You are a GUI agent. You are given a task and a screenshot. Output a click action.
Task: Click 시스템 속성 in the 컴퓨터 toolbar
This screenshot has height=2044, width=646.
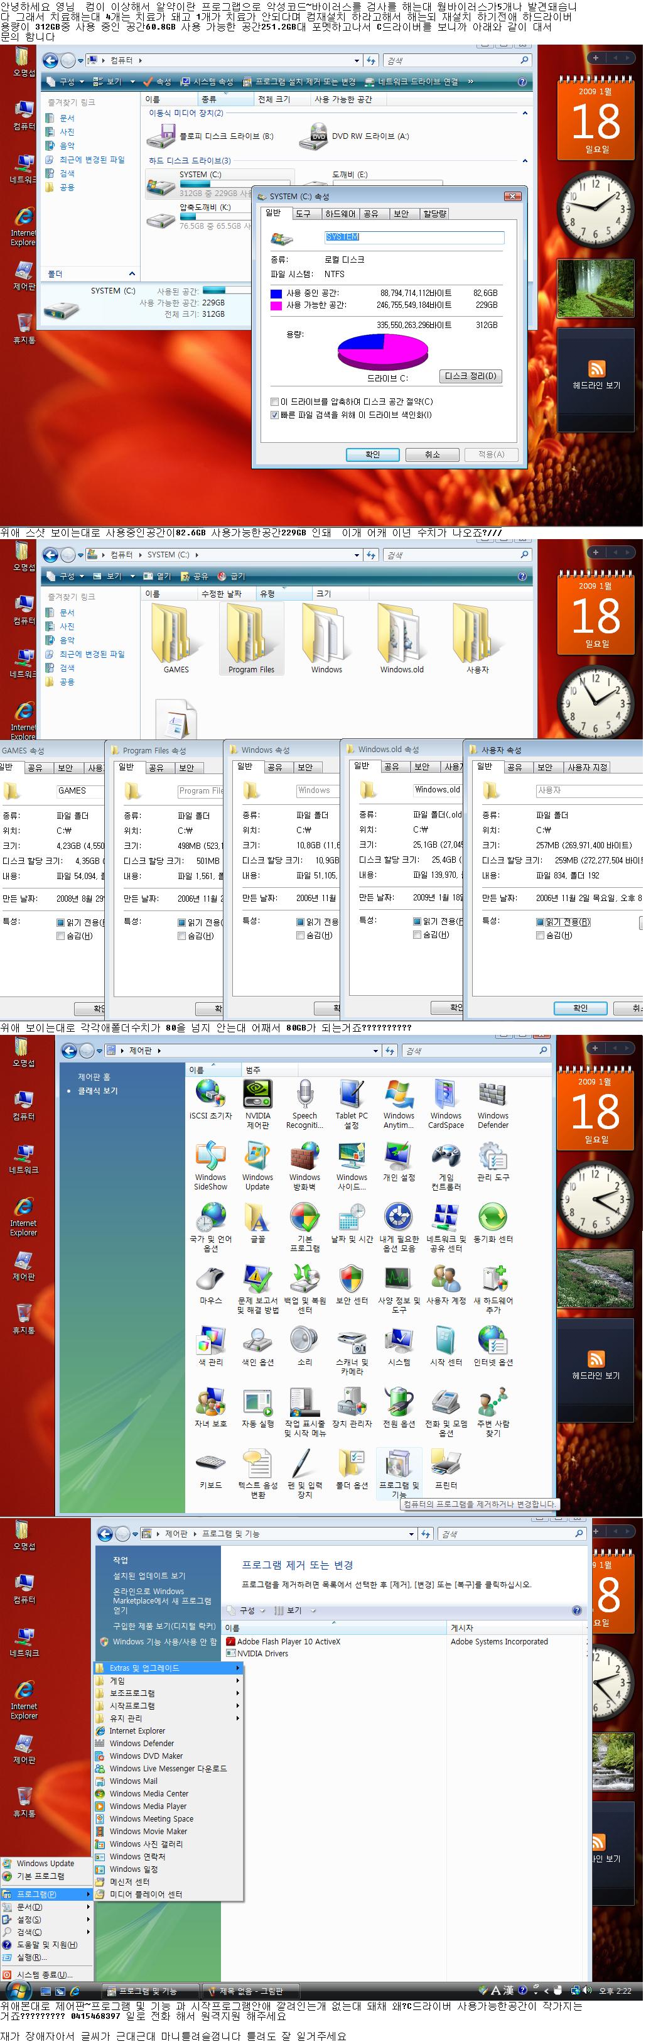coord(207,82)
